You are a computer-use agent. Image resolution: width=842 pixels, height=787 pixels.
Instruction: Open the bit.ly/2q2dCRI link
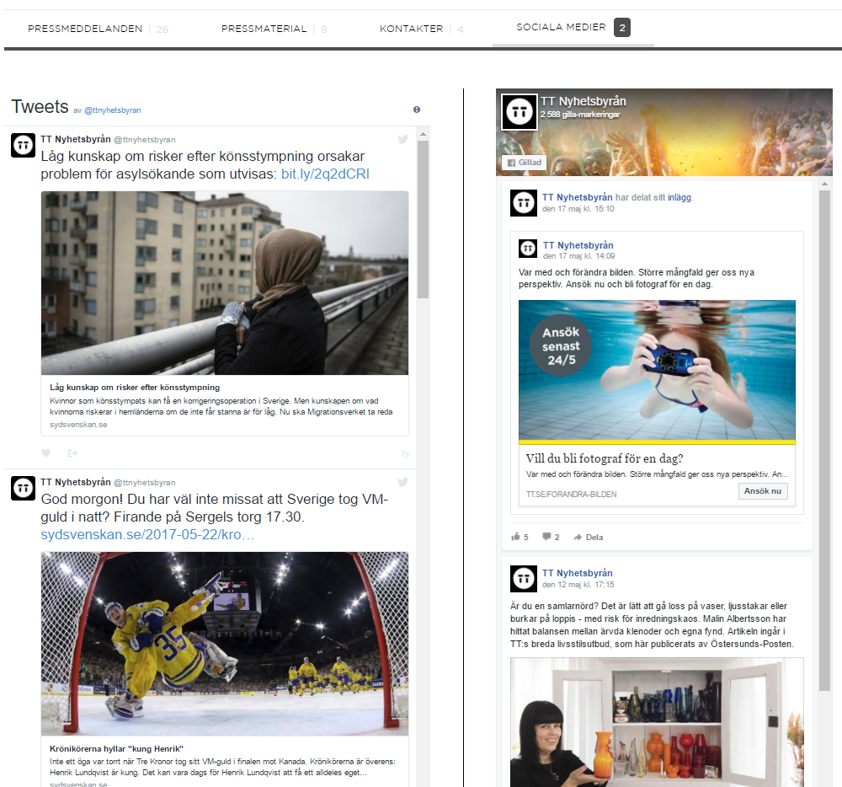pos(325,174)
